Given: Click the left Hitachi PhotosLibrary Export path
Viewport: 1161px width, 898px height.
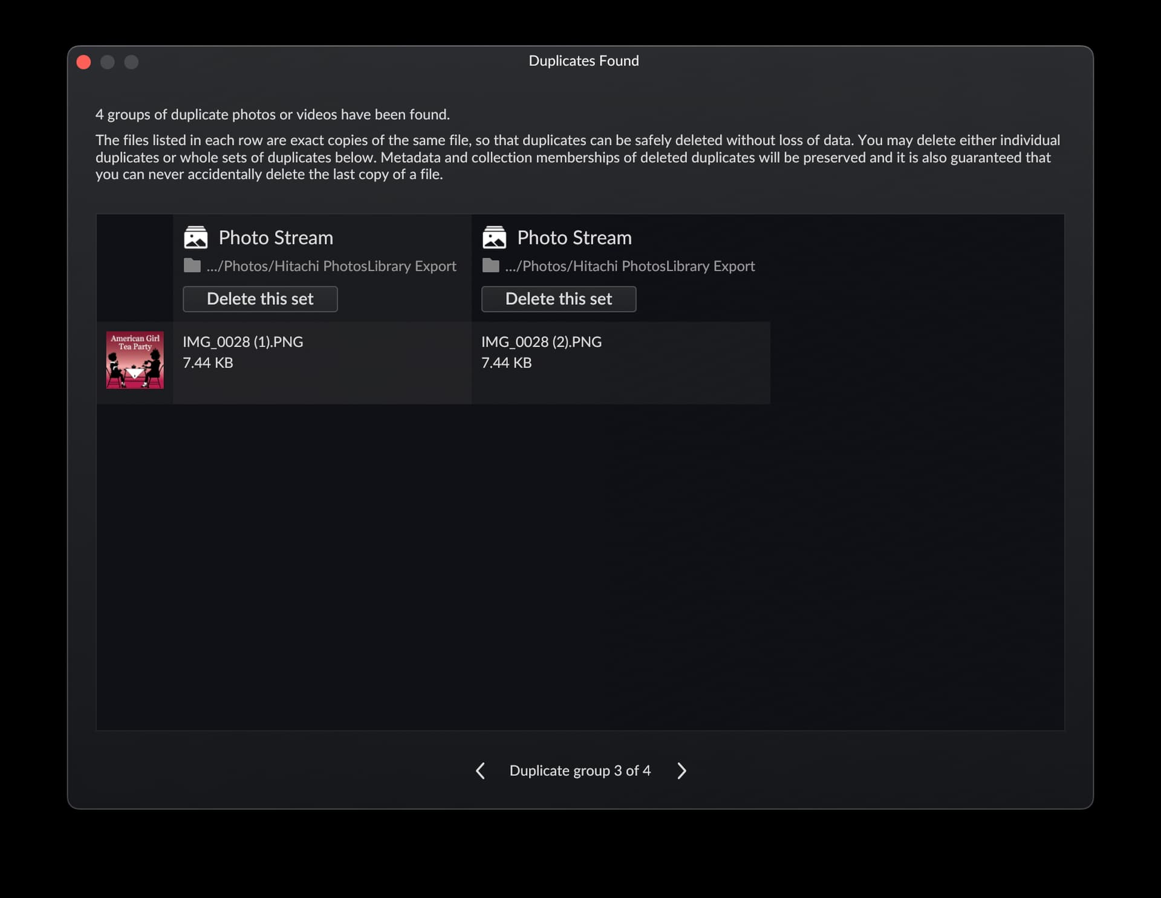Looking at the screenshot, I should click(331, 266).
